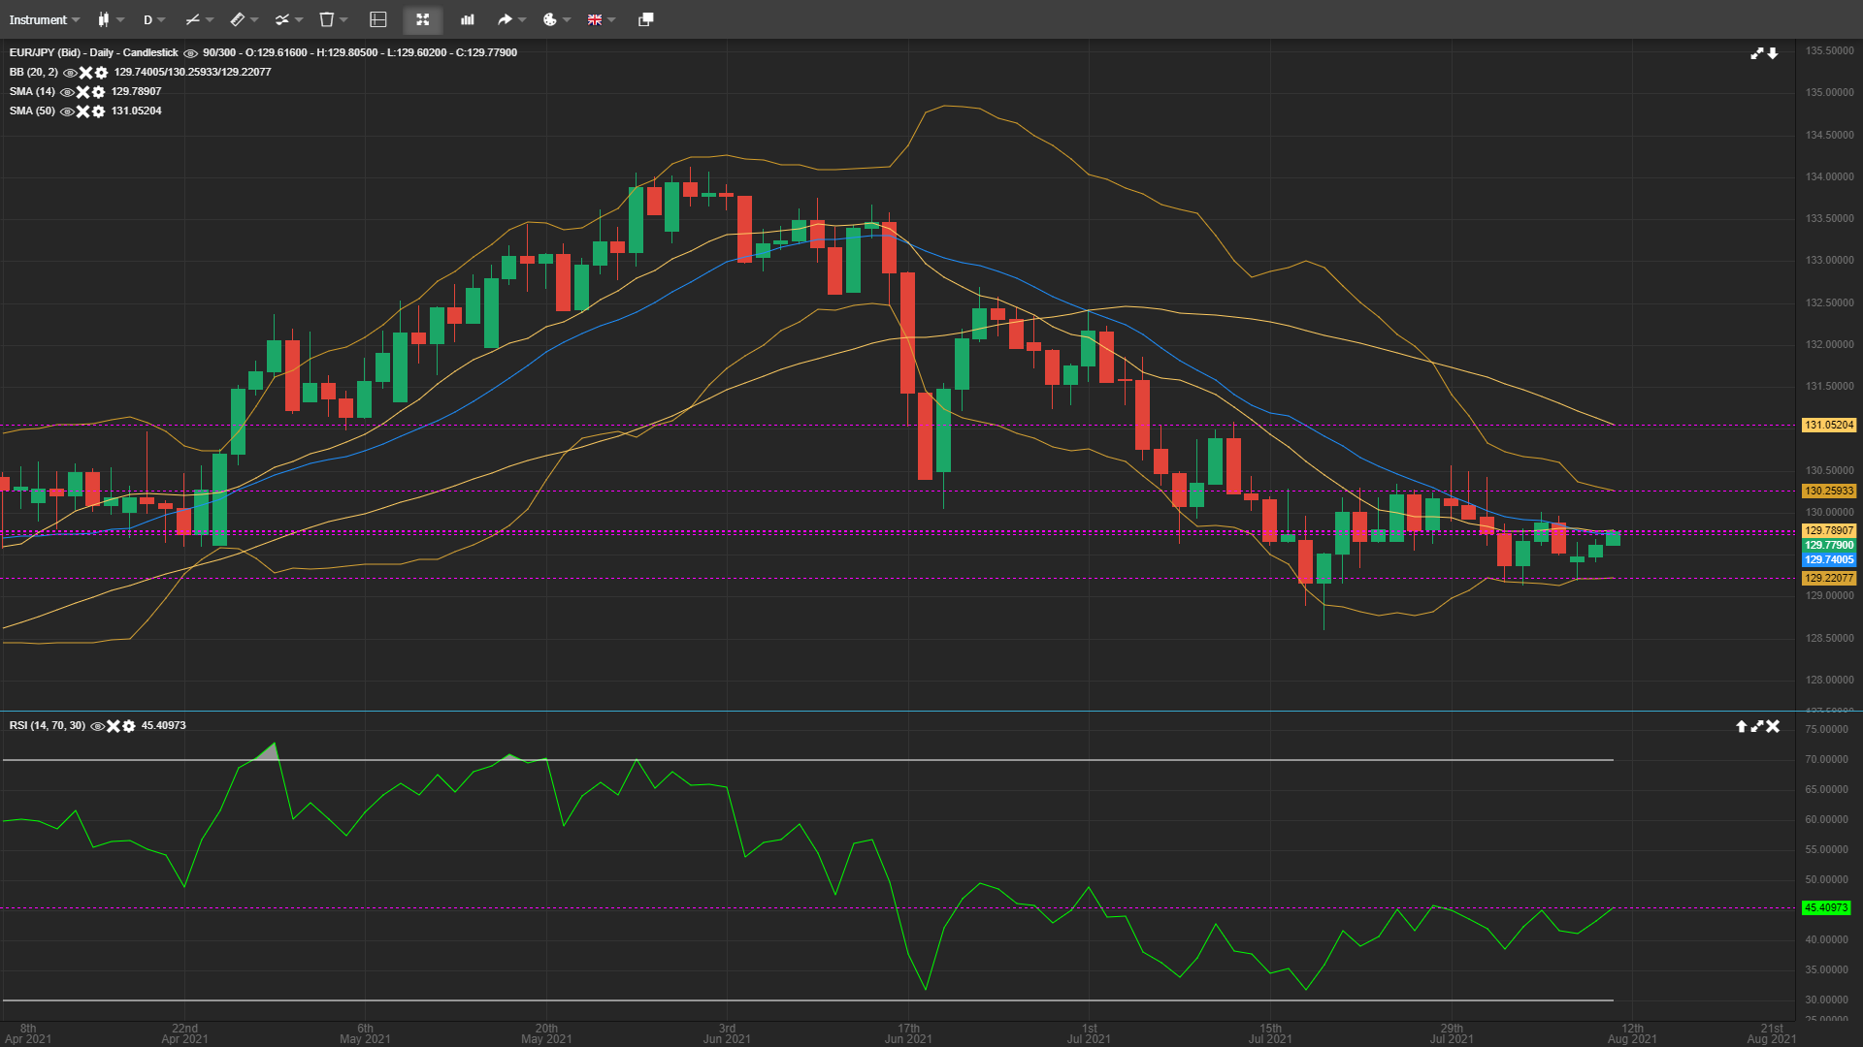Remove the SMA (50) indicator
1863x1047 pixels.
coord(83,111)
